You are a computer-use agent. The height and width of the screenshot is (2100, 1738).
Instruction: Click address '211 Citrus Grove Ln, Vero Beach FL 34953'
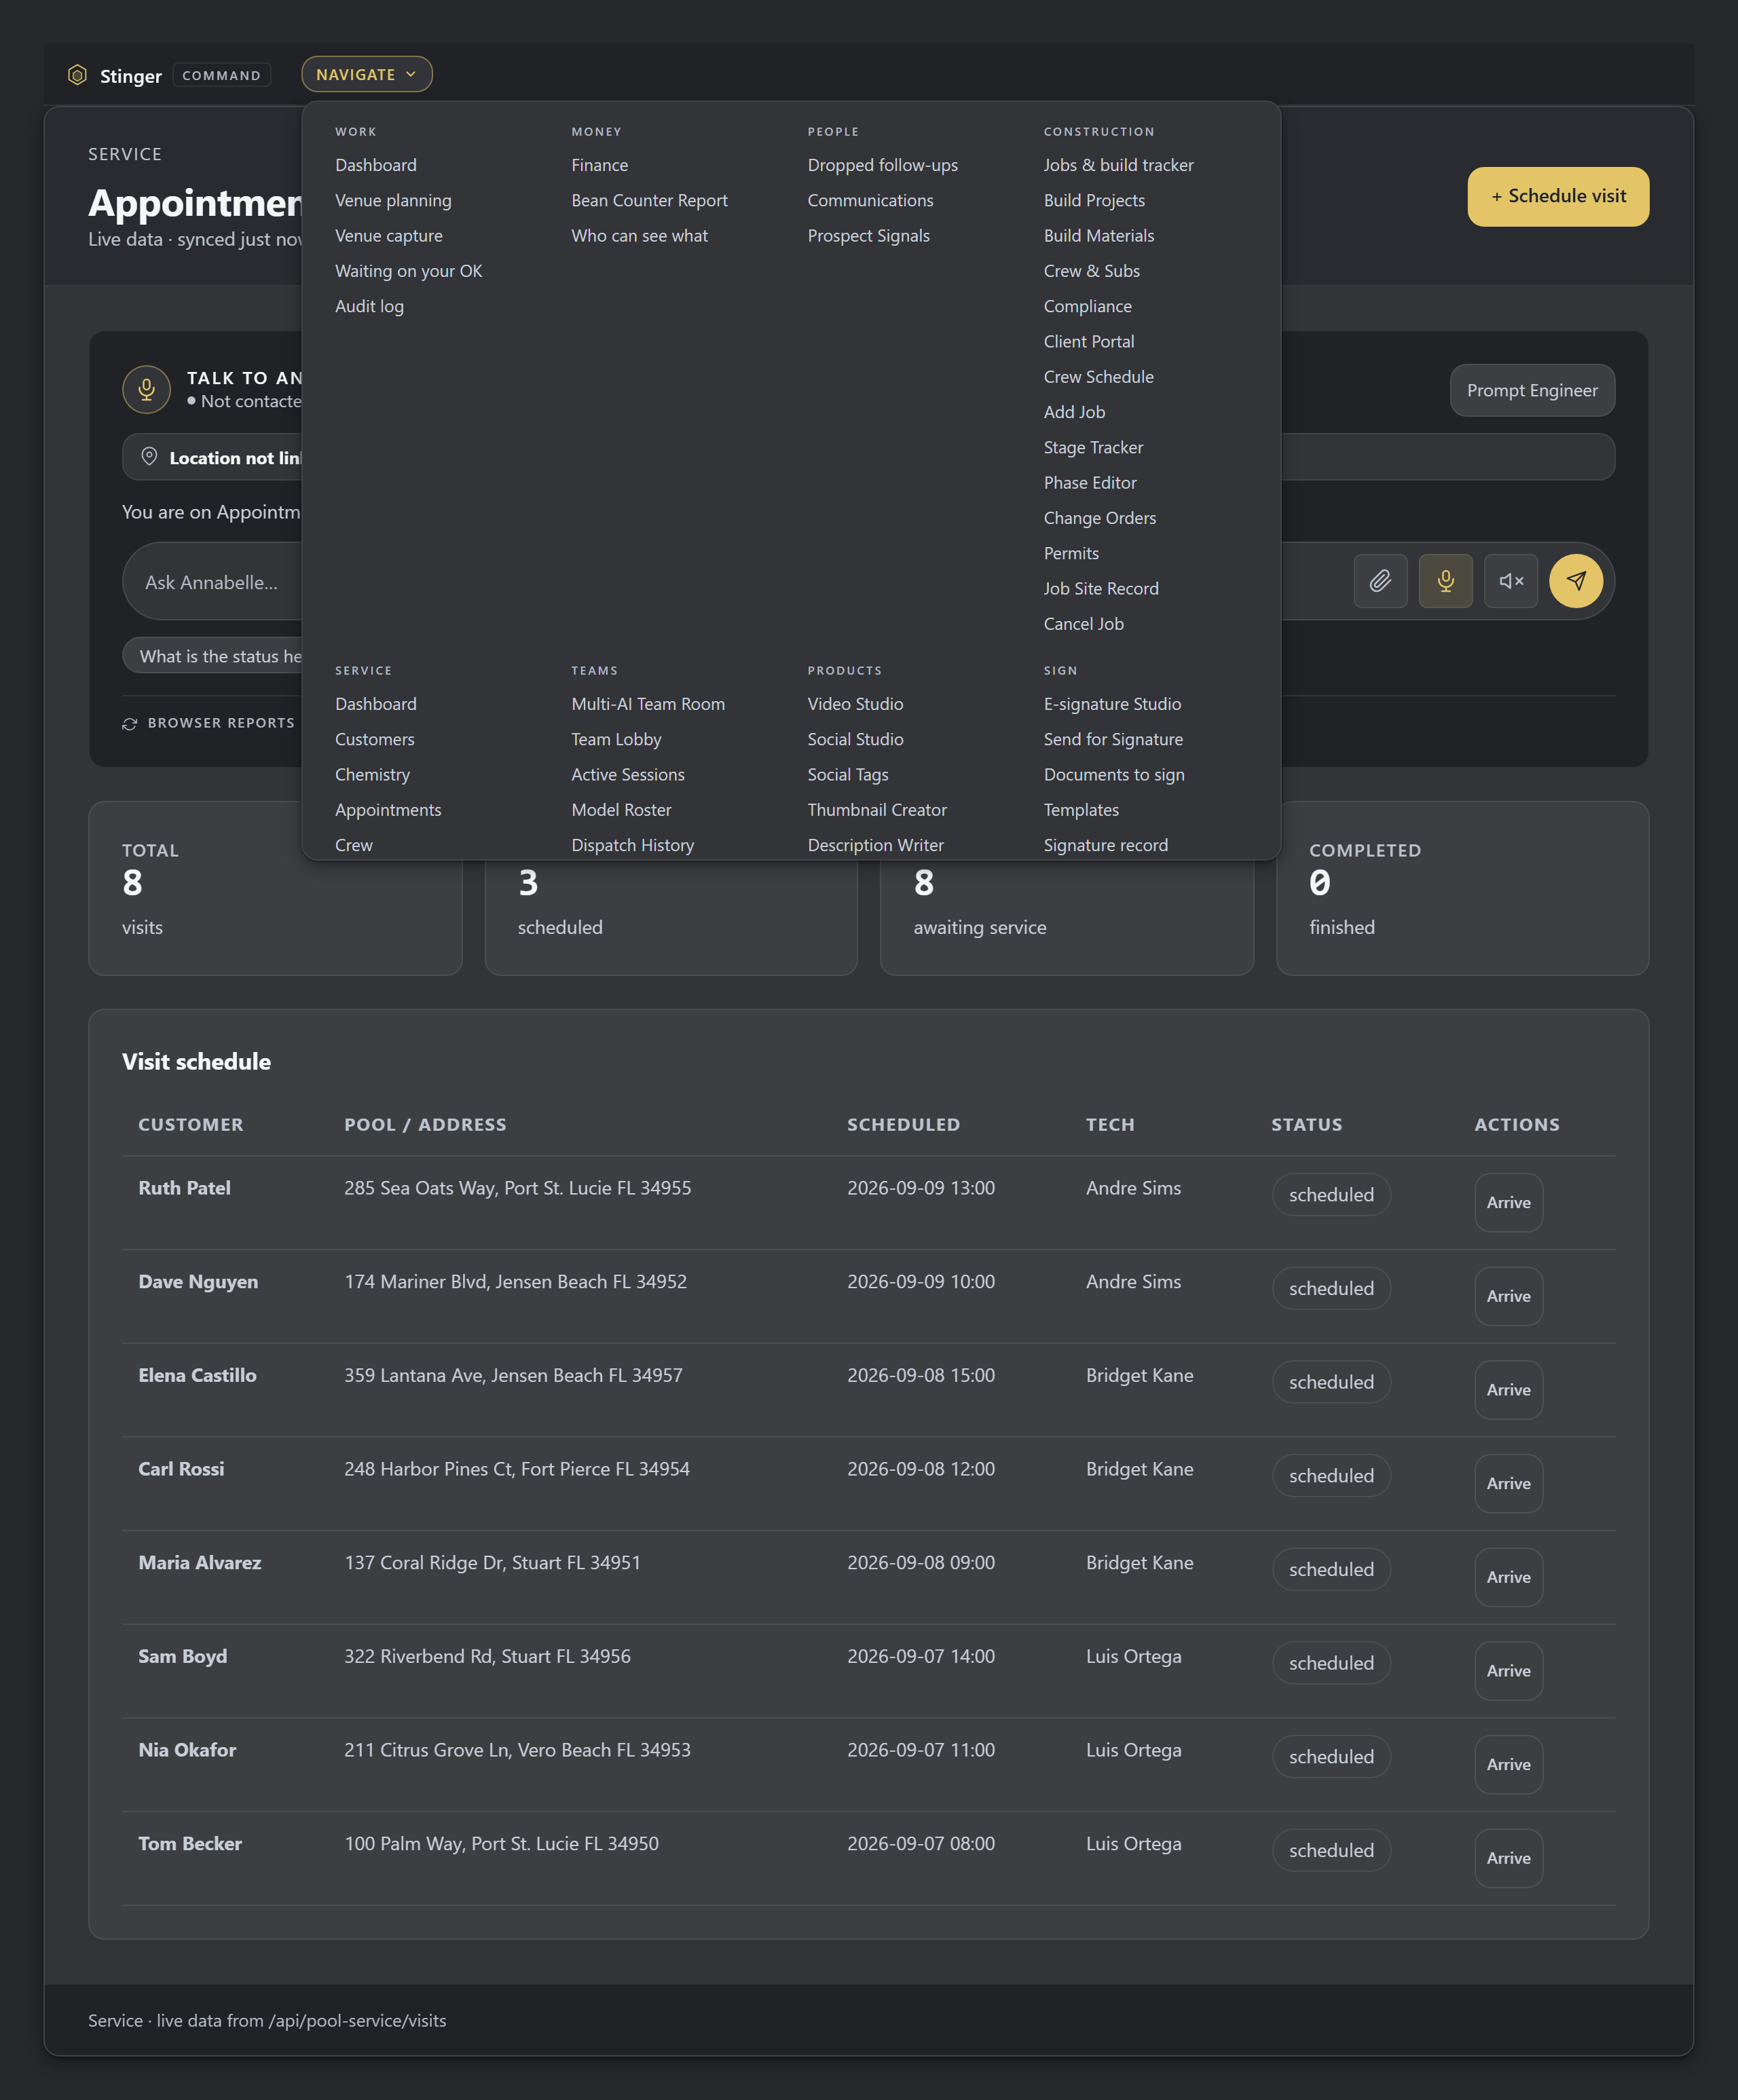[x=517, y=1750]
